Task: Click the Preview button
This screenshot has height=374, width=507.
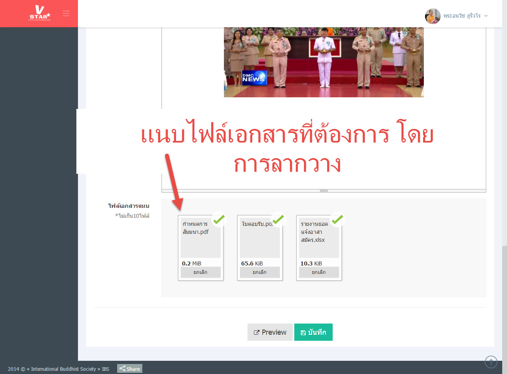Action: (x=270, y=332)
